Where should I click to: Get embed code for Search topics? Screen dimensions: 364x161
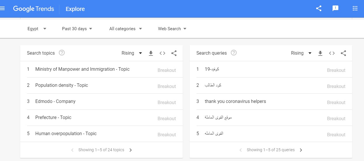point(162,53)
